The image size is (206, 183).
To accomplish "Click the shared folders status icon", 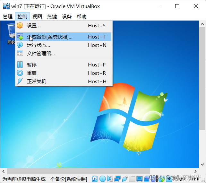I will coord(132,179).
